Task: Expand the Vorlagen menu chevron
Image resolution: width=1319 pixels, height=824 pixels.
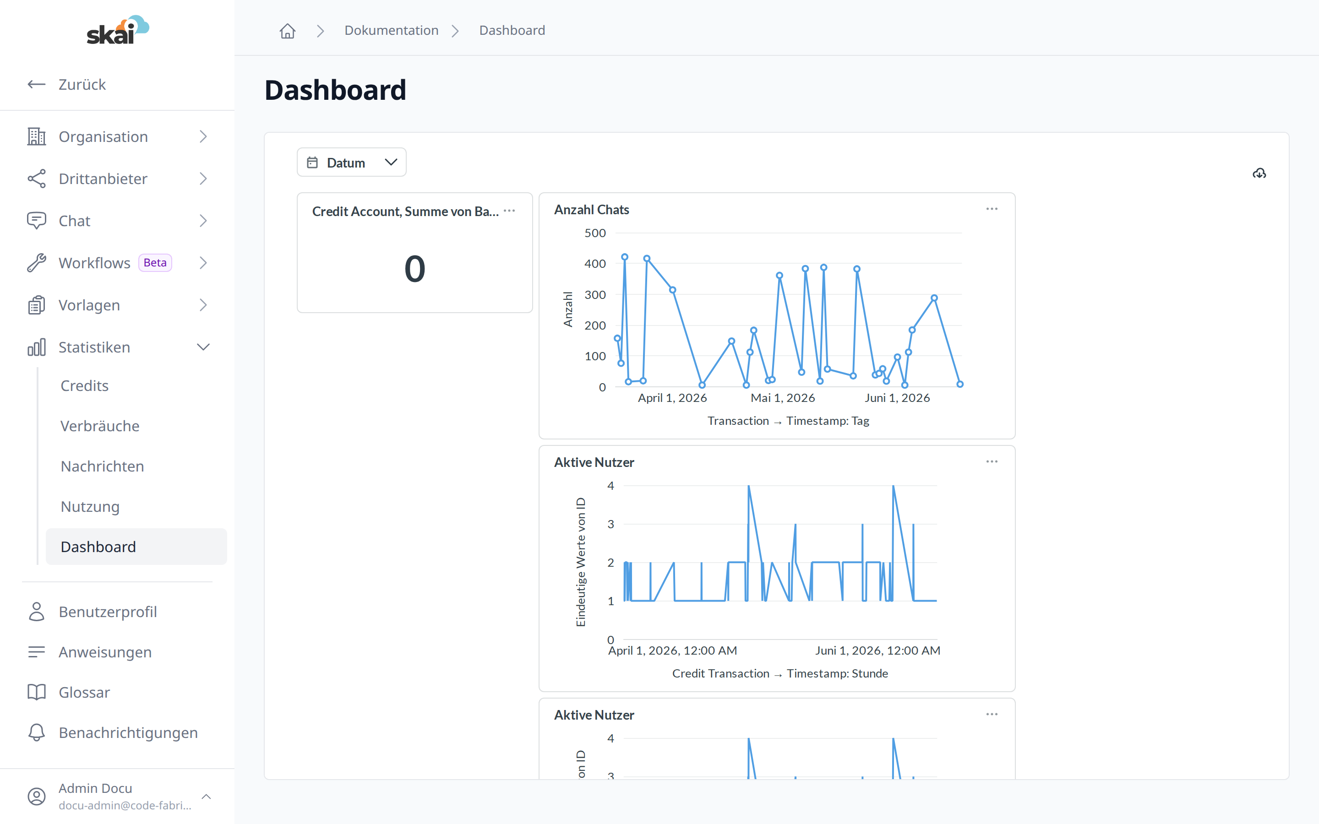Action: pos(203,305)
